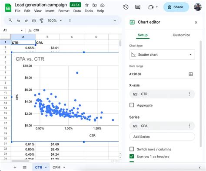
Task: Click the data range field A1:B160
Action: coord(158,74)
